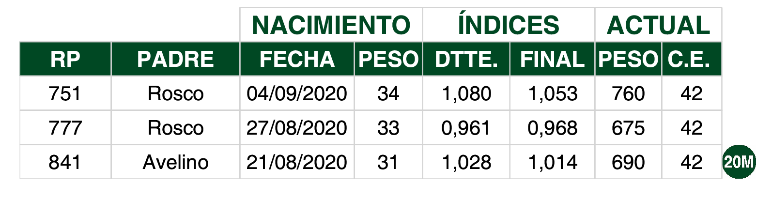This screenshot has height=200, width=772.
Task: Click RP cell 841
Action: (x=65, y=162)
